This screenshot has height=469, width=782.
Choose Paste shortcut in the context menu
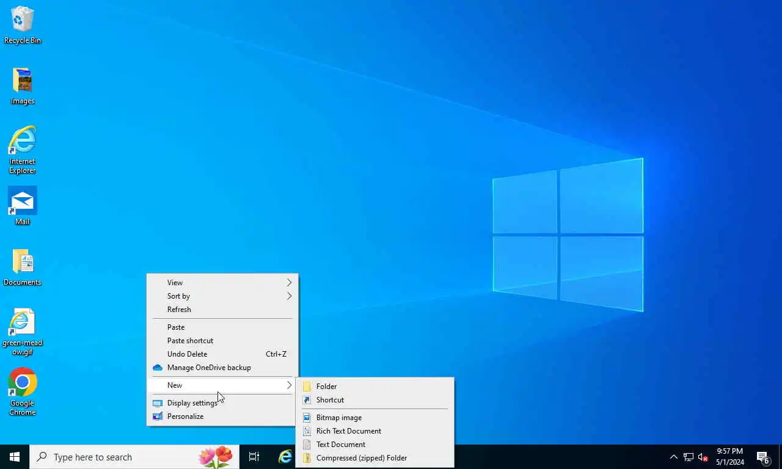[x=222, y=341]
